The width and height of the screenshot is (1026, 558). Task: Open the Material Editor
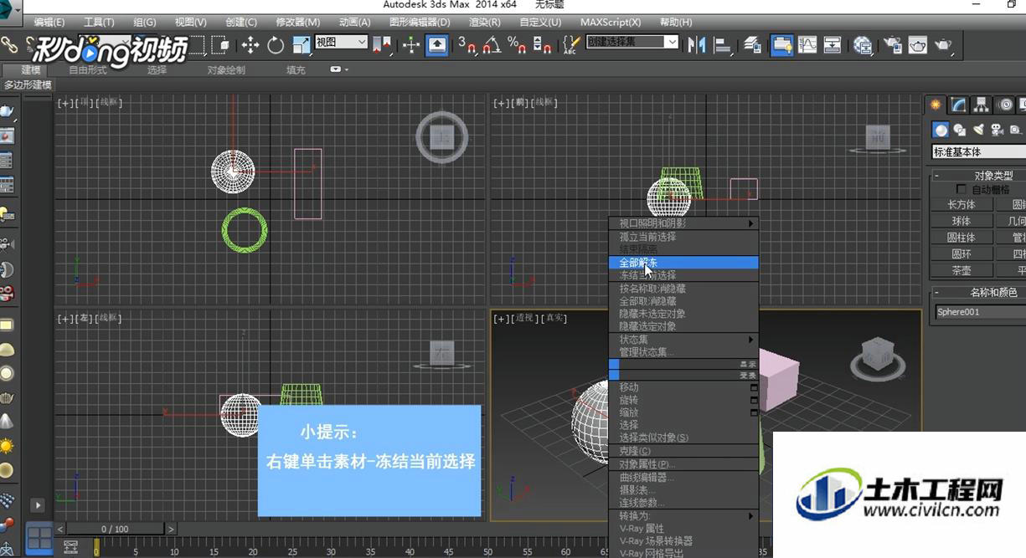863,45
